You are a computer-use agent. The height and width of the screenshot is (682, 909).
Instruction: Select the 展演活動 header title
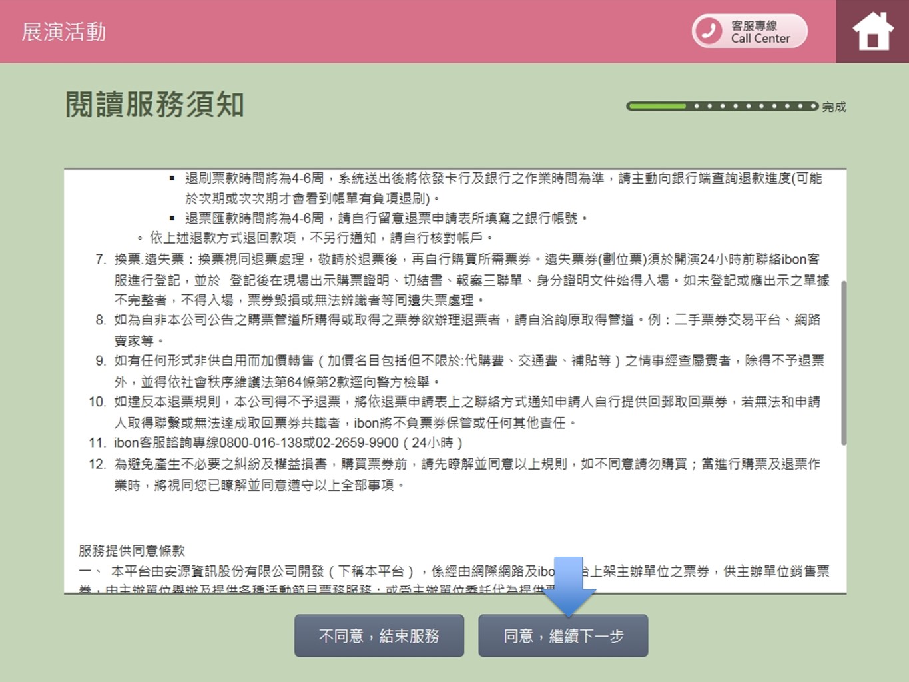pyautogui.click(x=64, y=31)
